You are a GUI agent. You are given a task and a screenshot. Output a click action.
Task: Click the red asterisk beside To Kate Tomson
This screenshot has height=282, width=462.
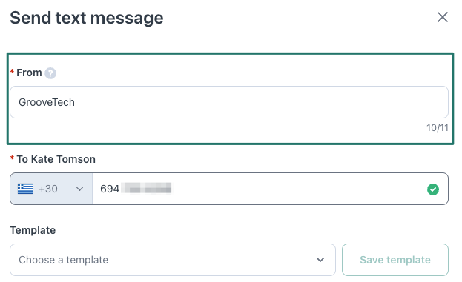pos(12,158)
